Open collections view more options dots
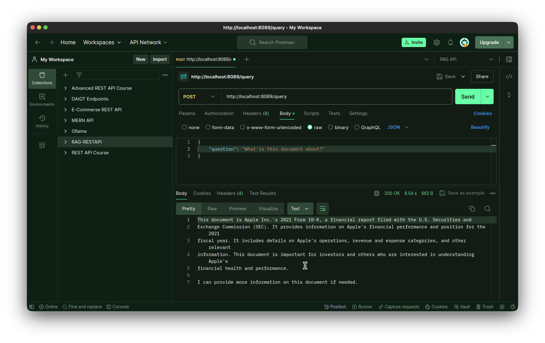 [x=165, y=75]
